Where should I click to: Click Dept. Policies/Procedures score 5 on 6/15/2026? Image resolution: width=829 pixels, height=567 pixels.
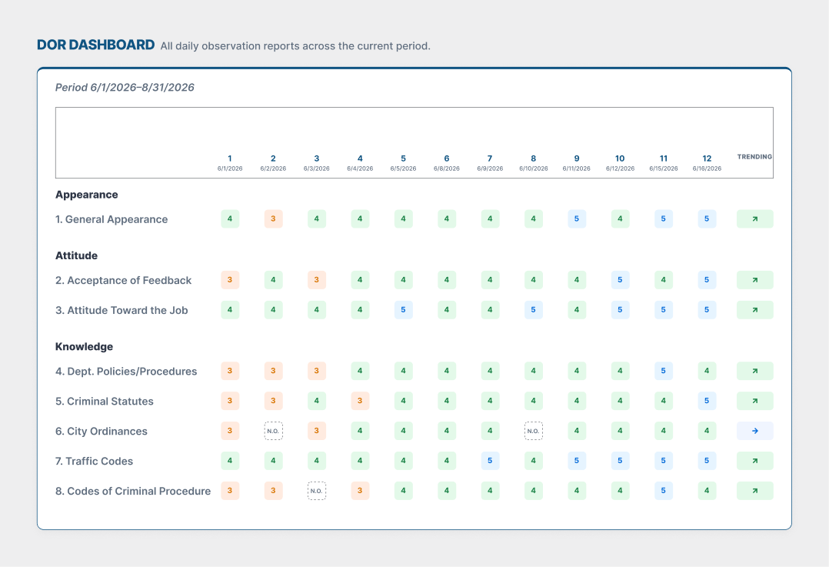(664, 371)
